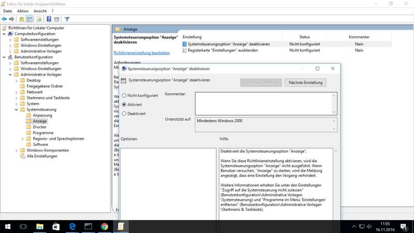The width and height of the screenshot is (414, 233).
Task: Select the Programme tree folder
Action: [43, 133]
